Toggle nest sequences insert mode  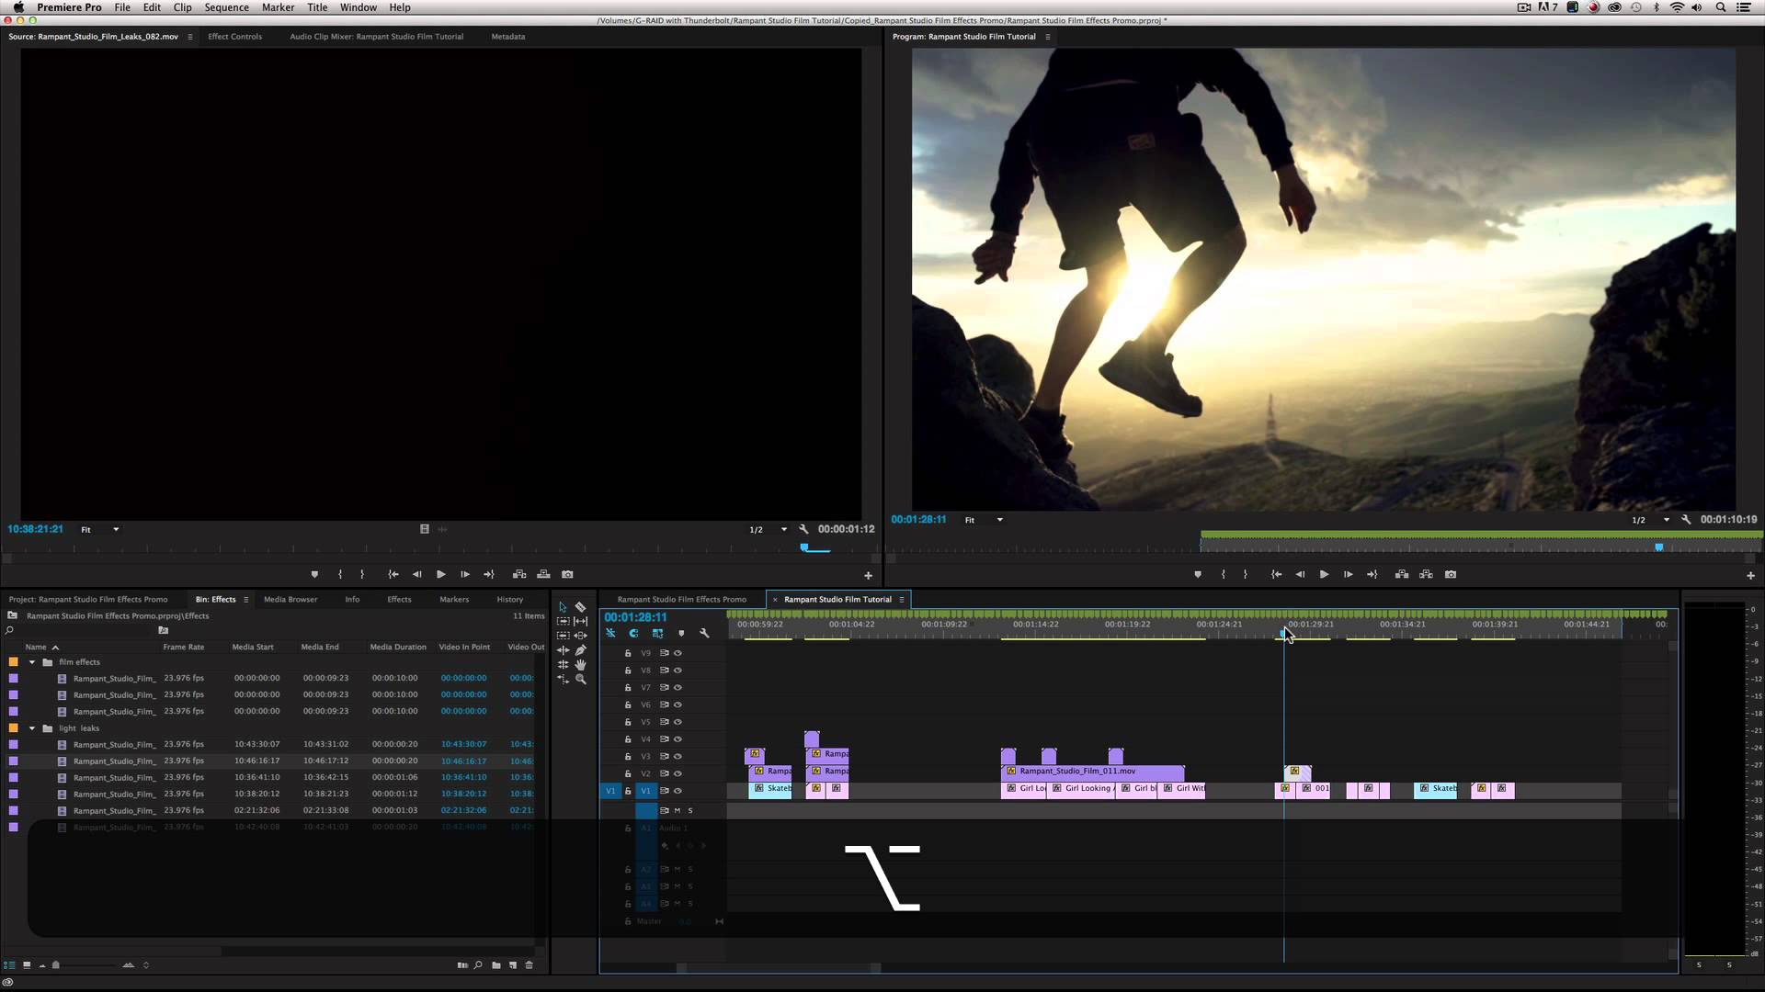click(x=610, y=634)
